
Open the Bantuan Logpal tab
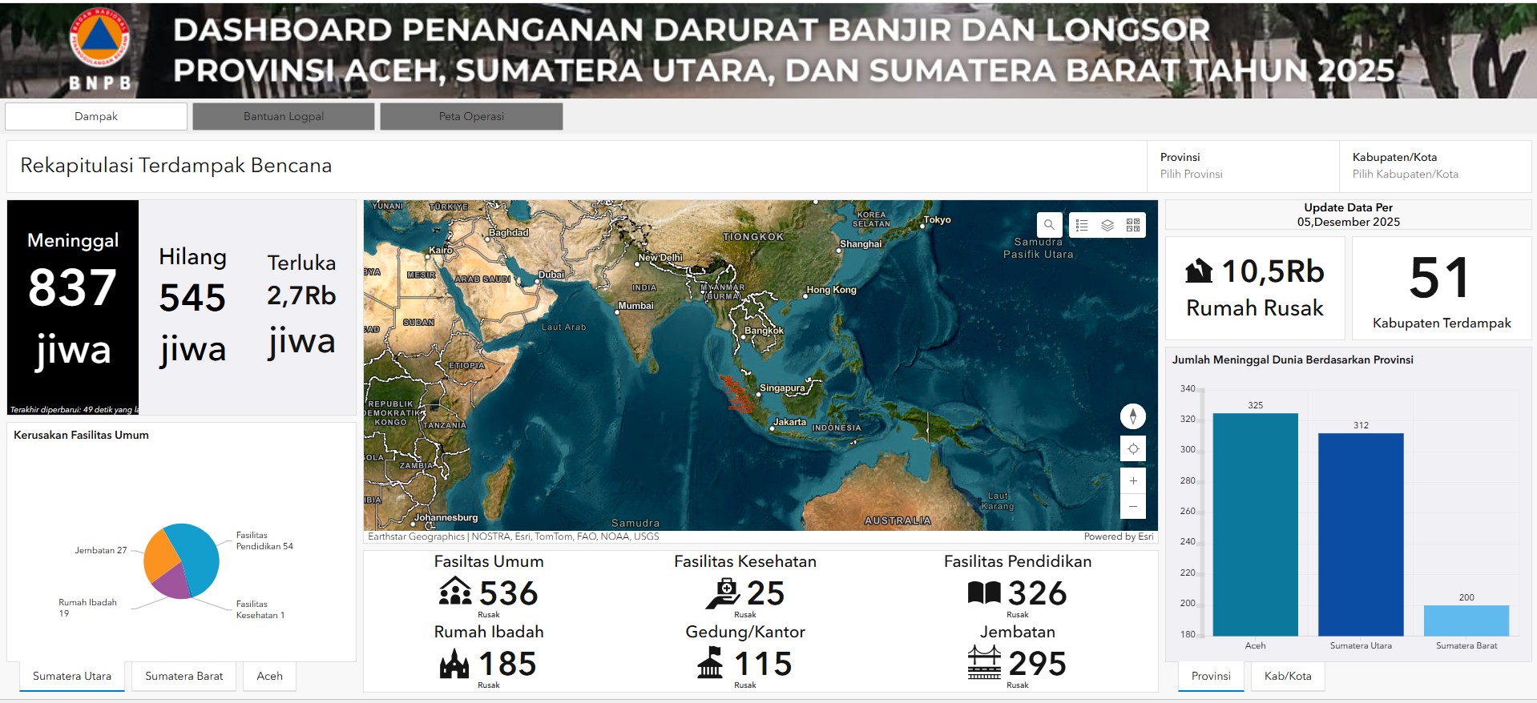pos(284,116)
